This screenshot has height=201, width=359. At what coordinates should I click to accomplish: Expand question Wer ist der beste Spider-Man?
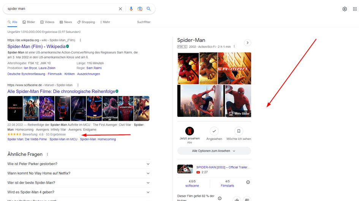coord(148,183)
